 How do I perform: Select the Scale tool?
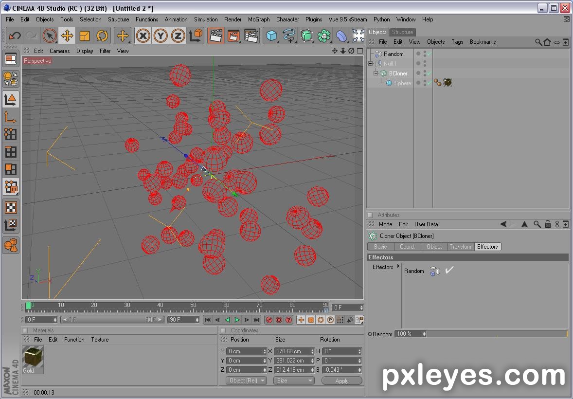pos(85,36)
